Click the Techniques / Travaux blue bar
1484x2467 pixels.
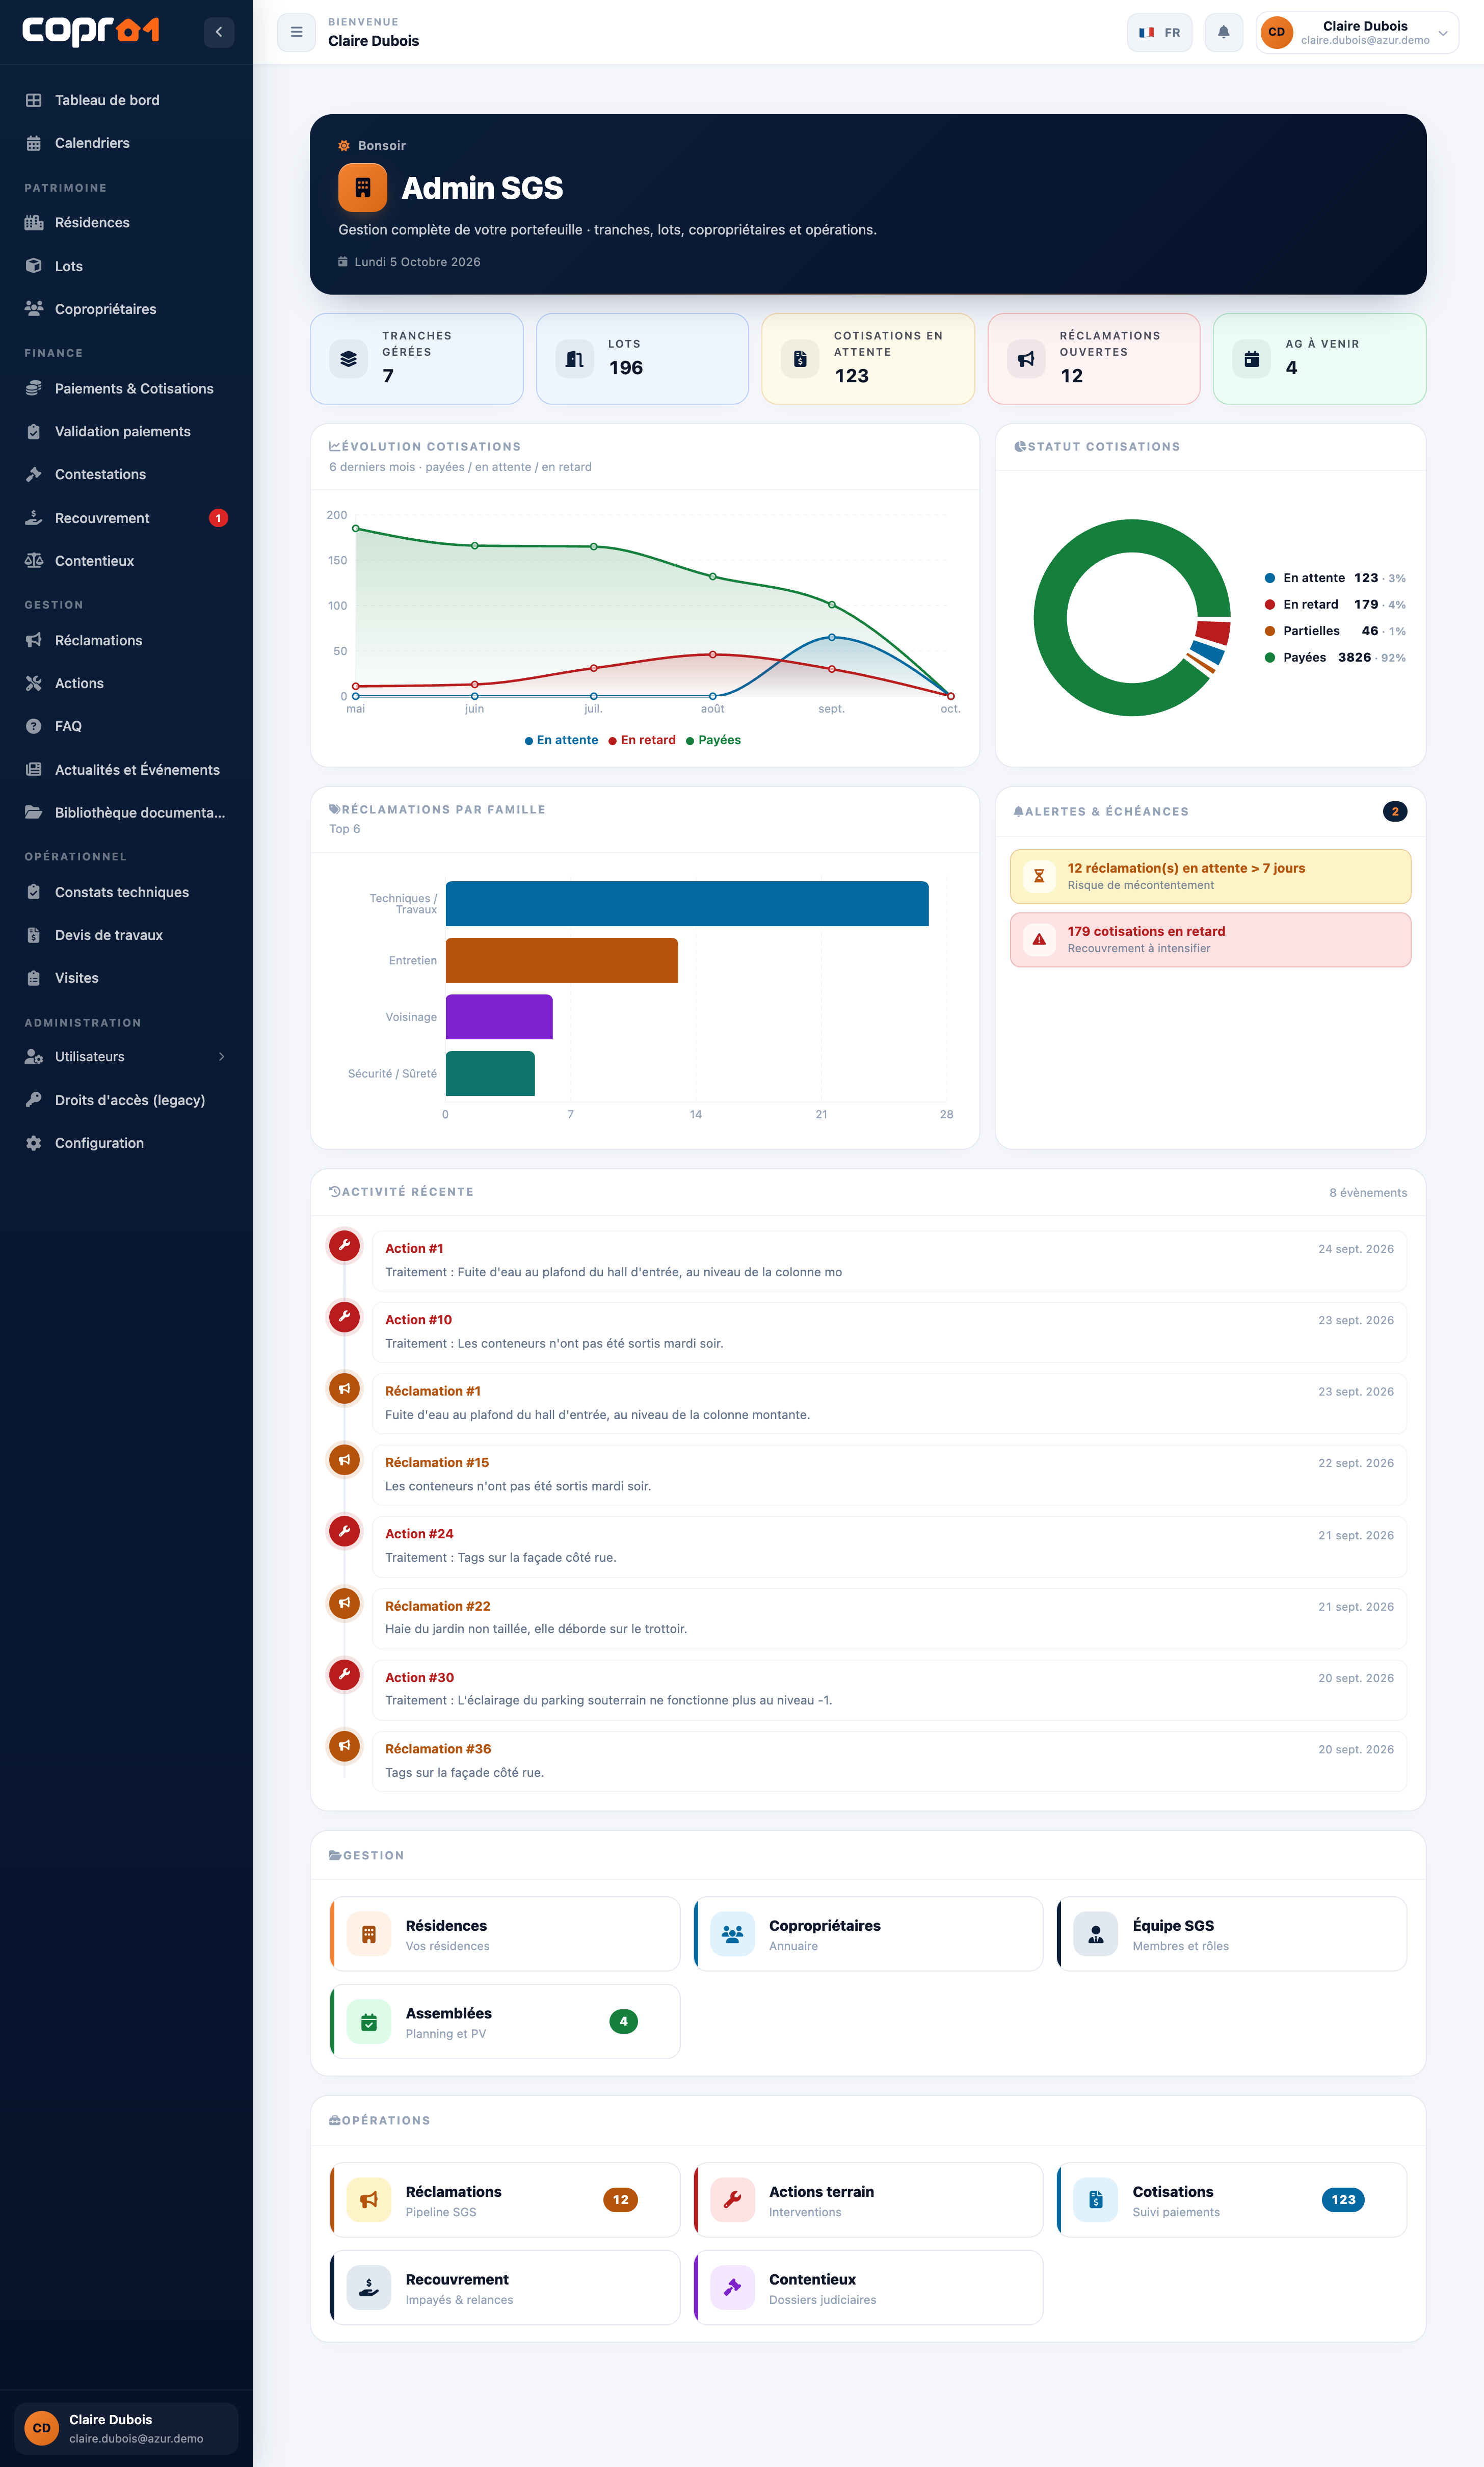687,903
